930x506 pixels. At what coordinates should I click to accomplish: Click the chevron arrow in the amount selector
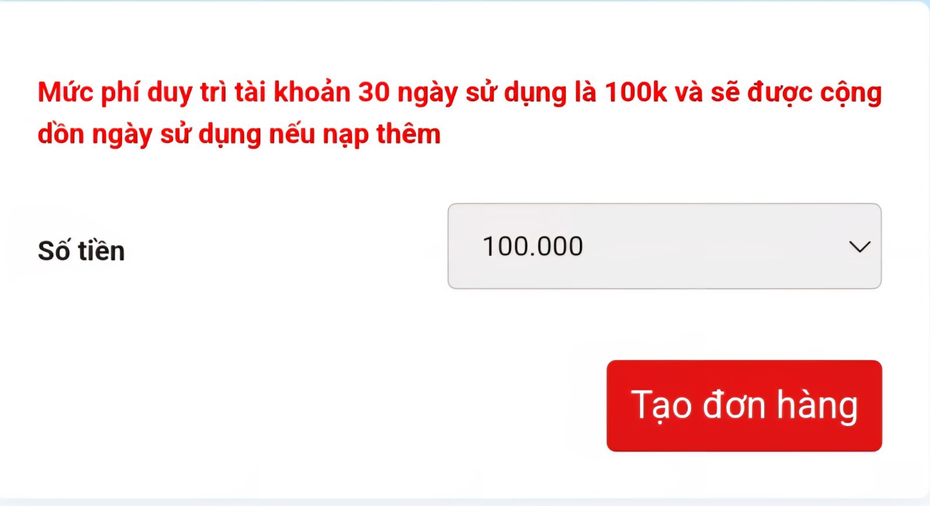tap(860, 246)
